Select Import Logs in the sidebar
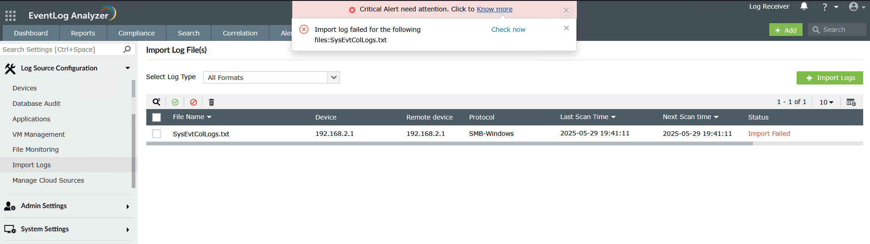This screenshot has height=244, width=870. coord(31,165)
